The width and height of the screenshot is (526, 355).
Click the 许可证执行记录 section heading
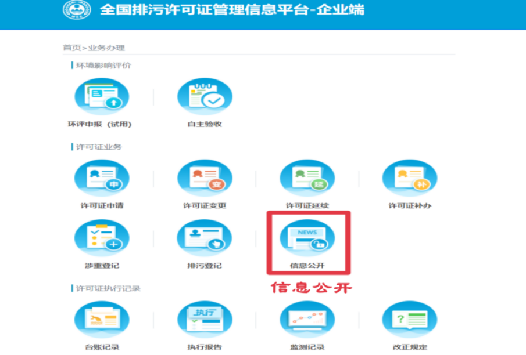click(x=108, y=288)
